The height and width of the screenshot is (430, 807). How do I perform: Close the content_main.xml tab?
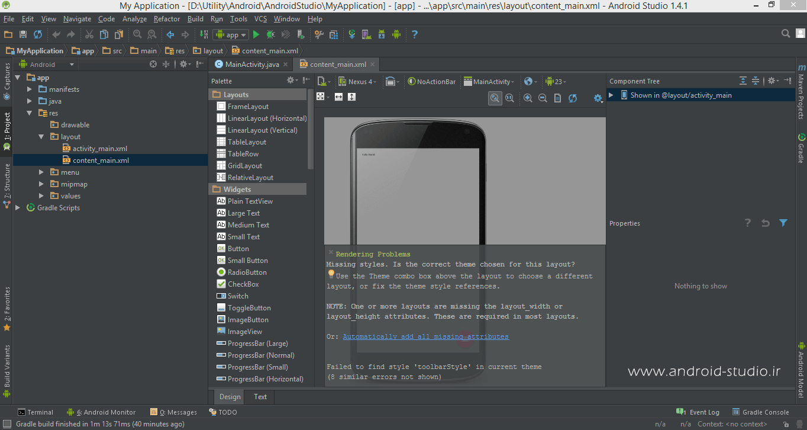[x=372, y=65]
